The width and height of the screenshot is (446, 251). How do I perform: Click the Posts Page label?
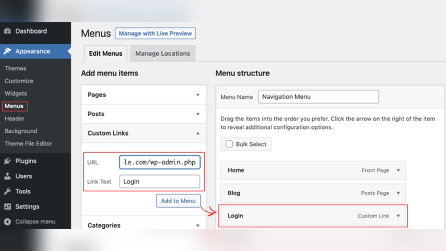point(375,193)
